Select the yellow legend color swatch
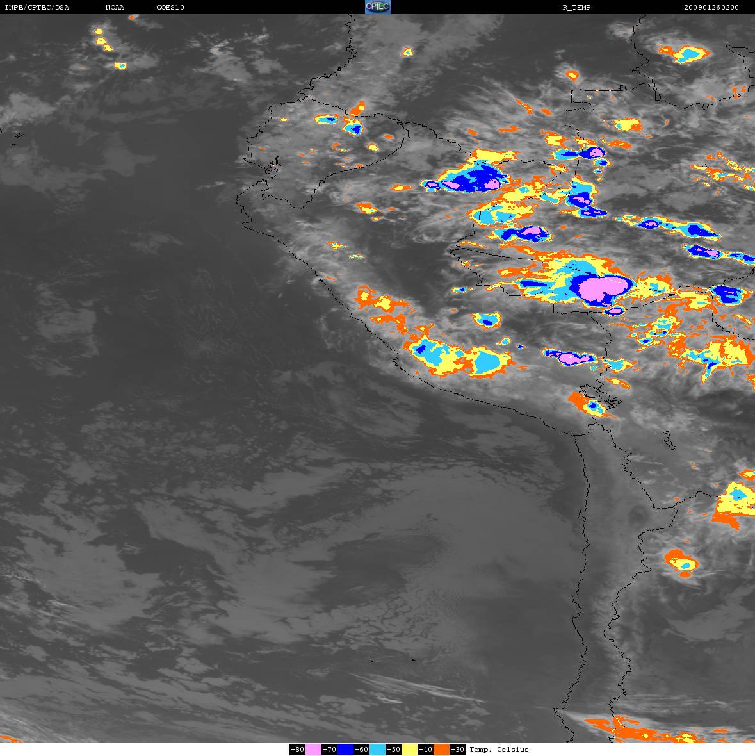The image size is (755, 756). (x=410, y=749)
